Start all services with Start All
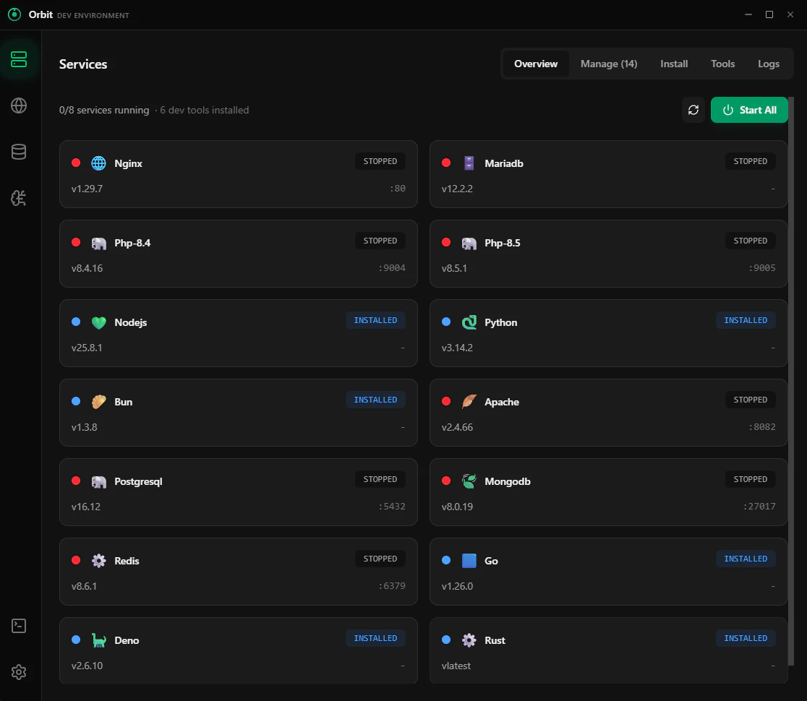 pyautogui.click(x=749, y=110)
